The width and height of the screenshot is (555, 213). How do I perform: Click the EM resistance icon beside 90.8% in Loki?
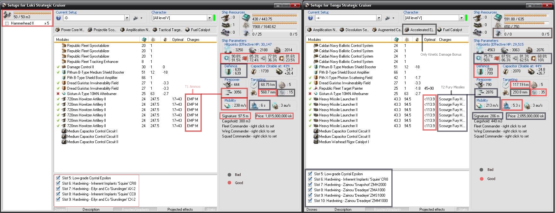226,58
